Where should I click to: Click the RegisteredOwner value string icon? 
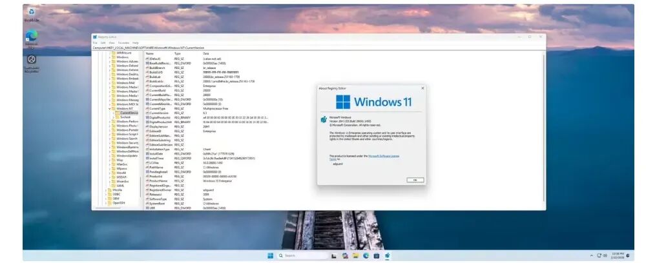[147, 190]
